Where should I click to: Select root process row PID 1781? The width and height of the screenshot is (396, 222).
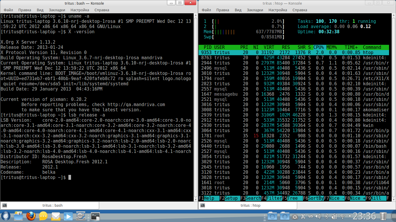point(294,136)
